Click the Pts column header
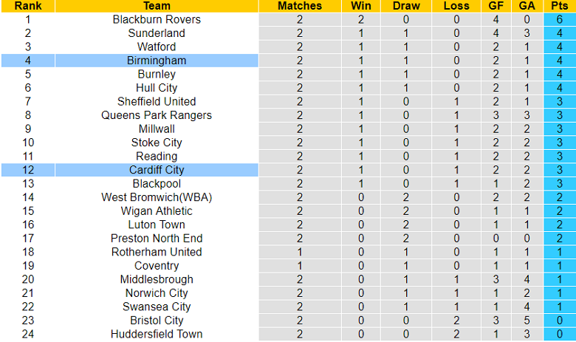576x342 pixels. [x=560, y=6]
